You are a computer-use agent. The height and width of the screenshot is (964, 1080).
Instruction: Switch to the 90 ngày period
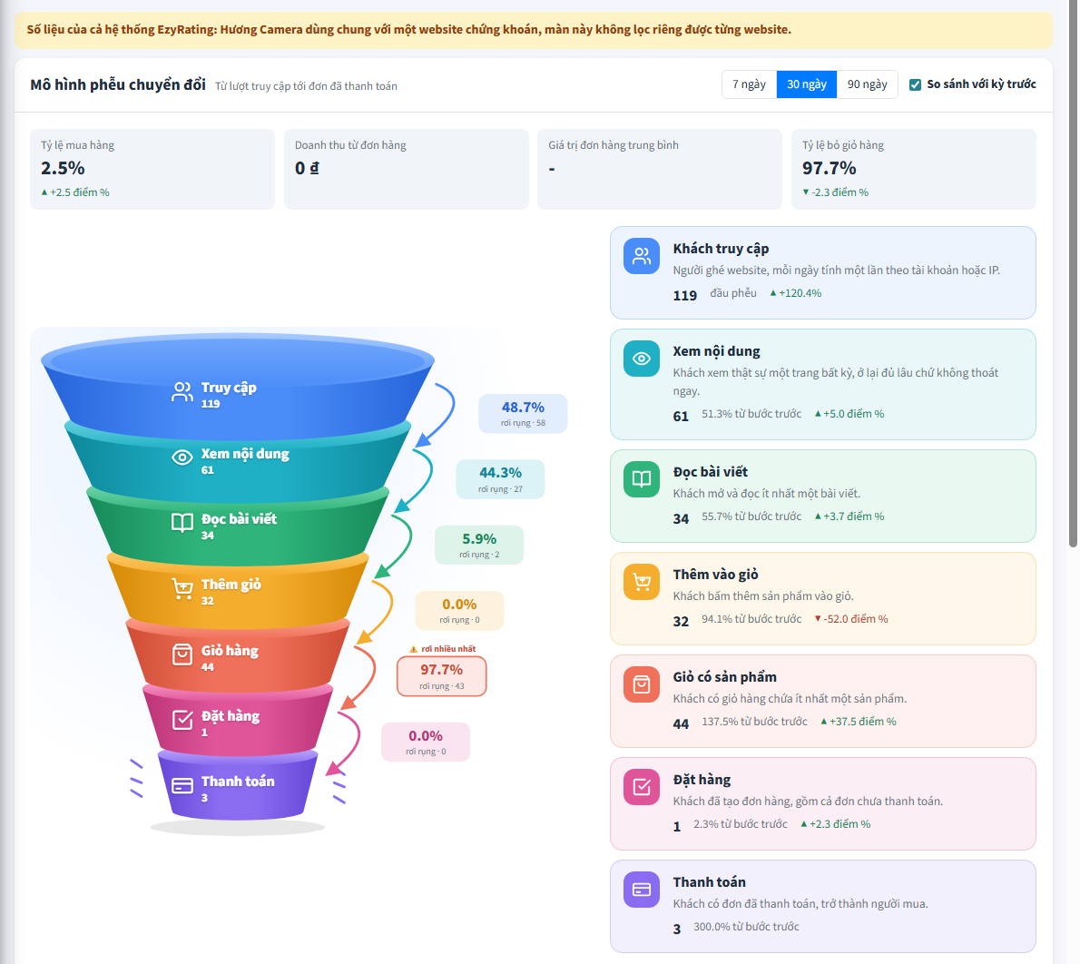[x=867, y=84]
